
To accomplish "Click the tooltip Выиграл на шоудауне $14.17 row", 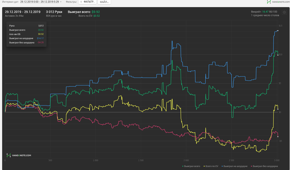I will click(x=27, y=38).
